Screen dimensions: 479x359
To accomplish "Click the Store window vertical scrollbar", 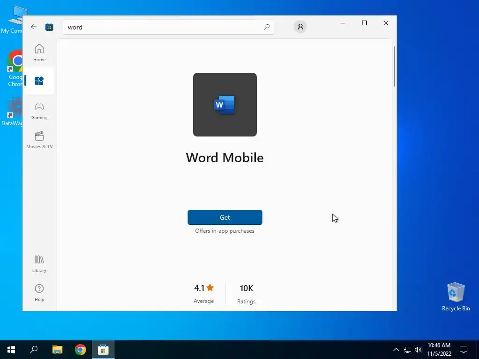I will tap(394, 66).
